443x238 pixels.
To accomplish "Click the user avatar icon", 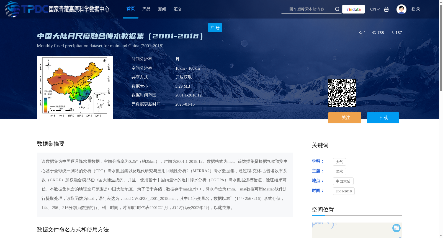I will [401, 9].
